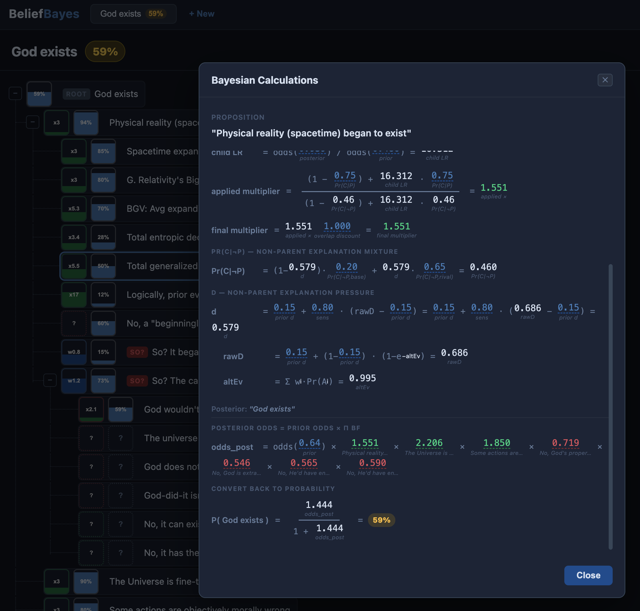Click the 73% probability box
This screenshot has width=640, height=611.
(x=103, y=381)
